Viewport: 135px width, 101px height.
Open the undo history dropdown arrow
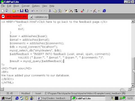[x=37, y=11]
